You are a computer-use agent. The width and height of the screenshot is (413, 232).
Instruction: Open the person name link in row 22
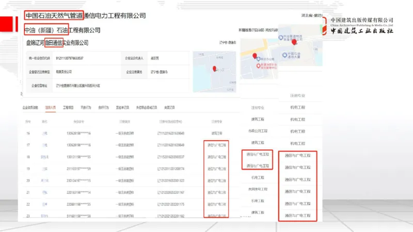[44, 204]
